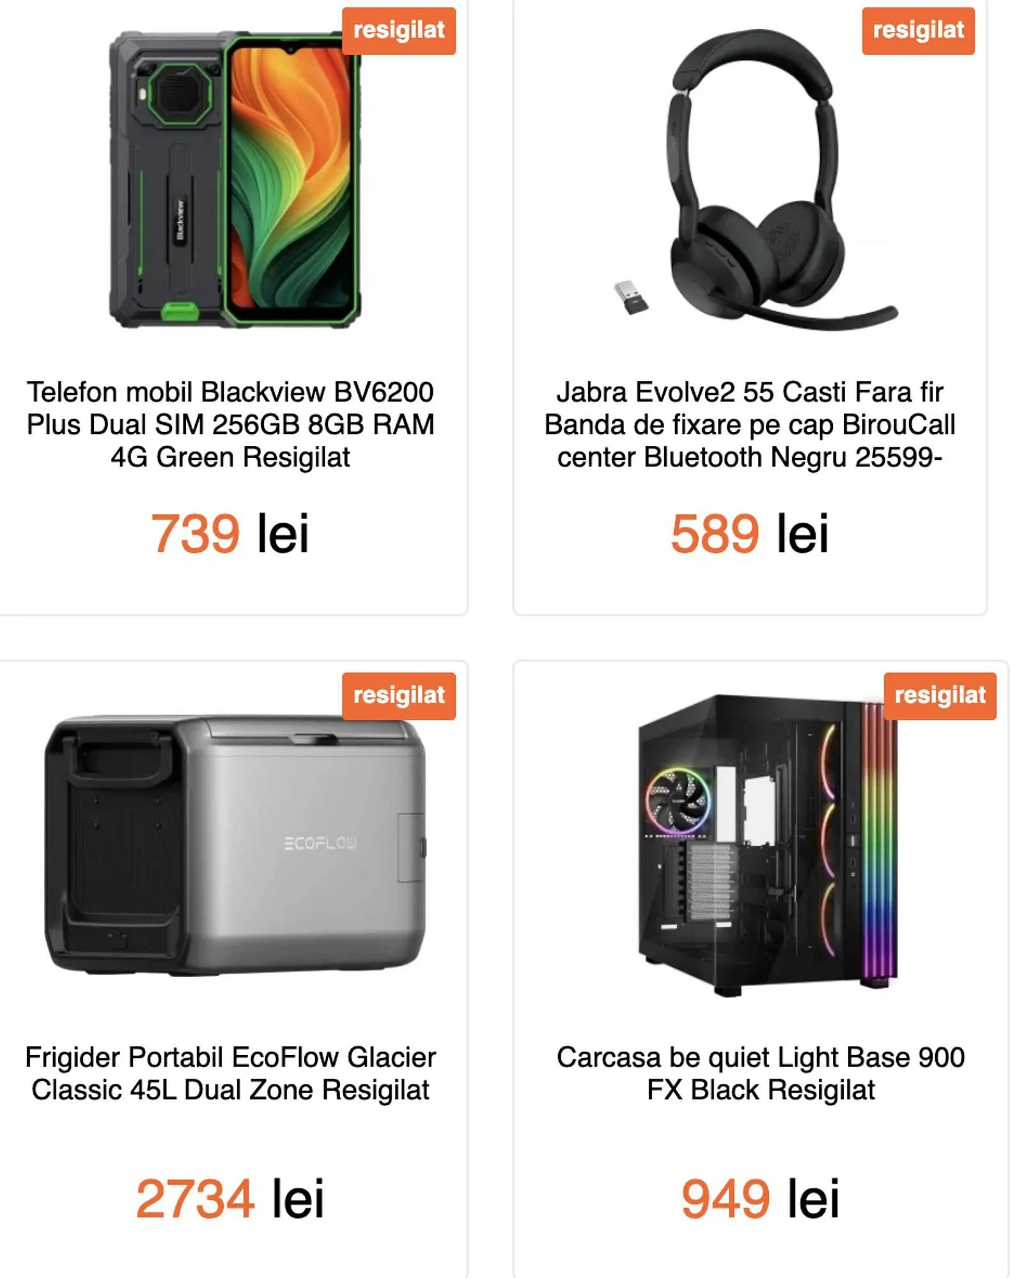1010x1278 pixels.
Task: Click the EcoFlow logo on the fridge
Action: click(320, 843)
